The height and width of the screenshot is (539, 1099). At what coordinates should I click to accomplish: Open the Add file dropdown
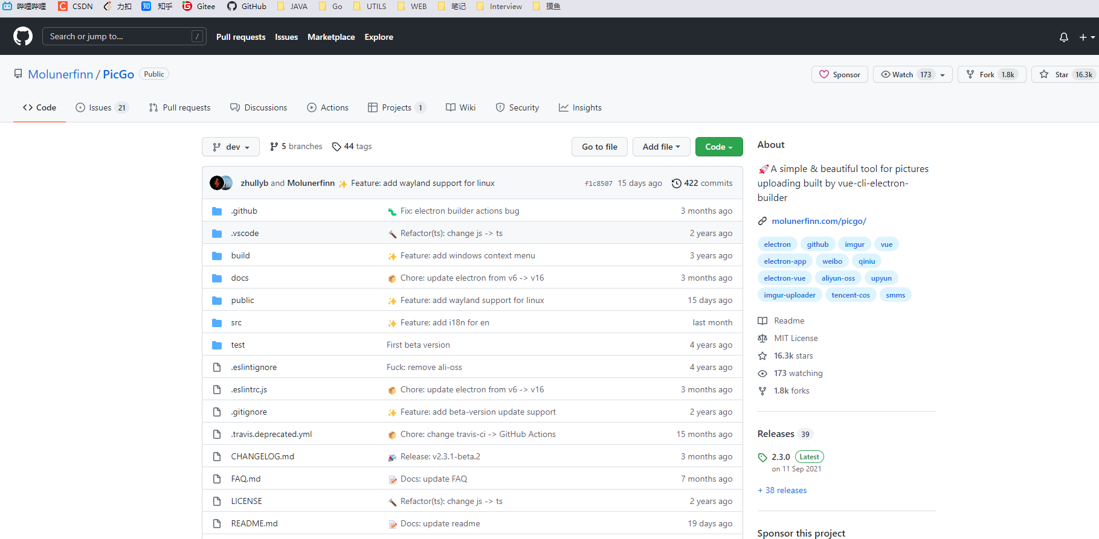coord(662,147)
